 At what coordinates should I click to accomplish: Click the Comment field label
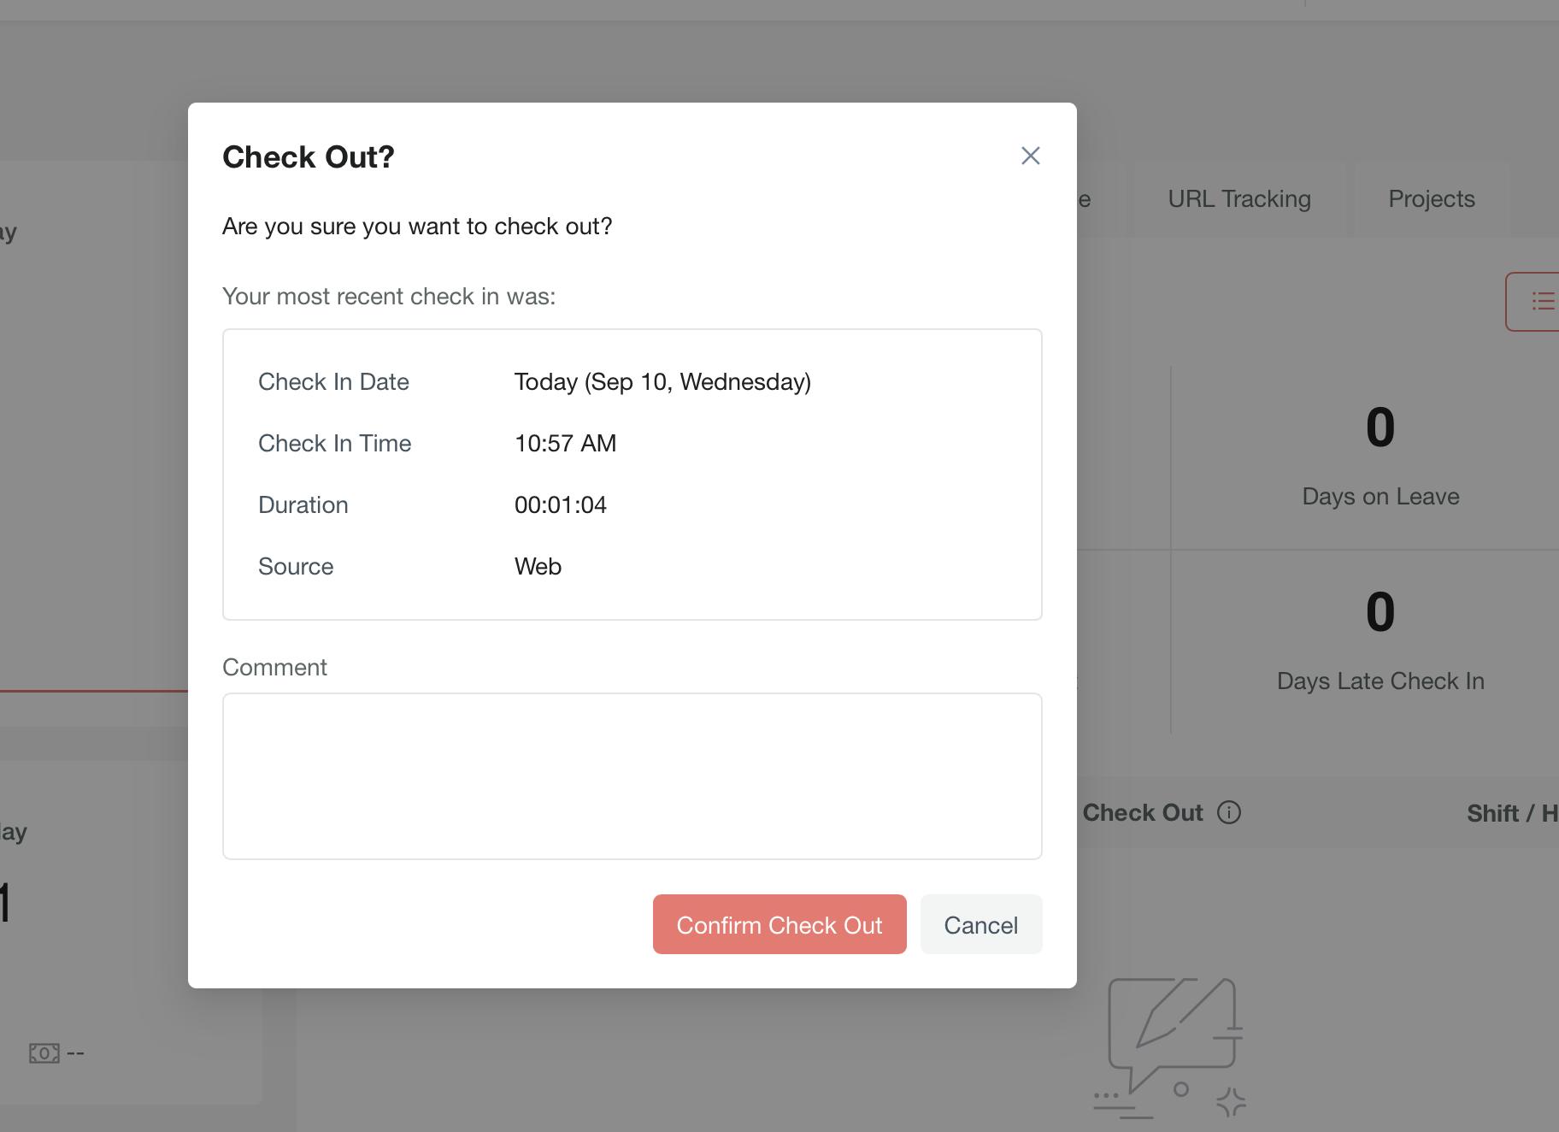274,668
